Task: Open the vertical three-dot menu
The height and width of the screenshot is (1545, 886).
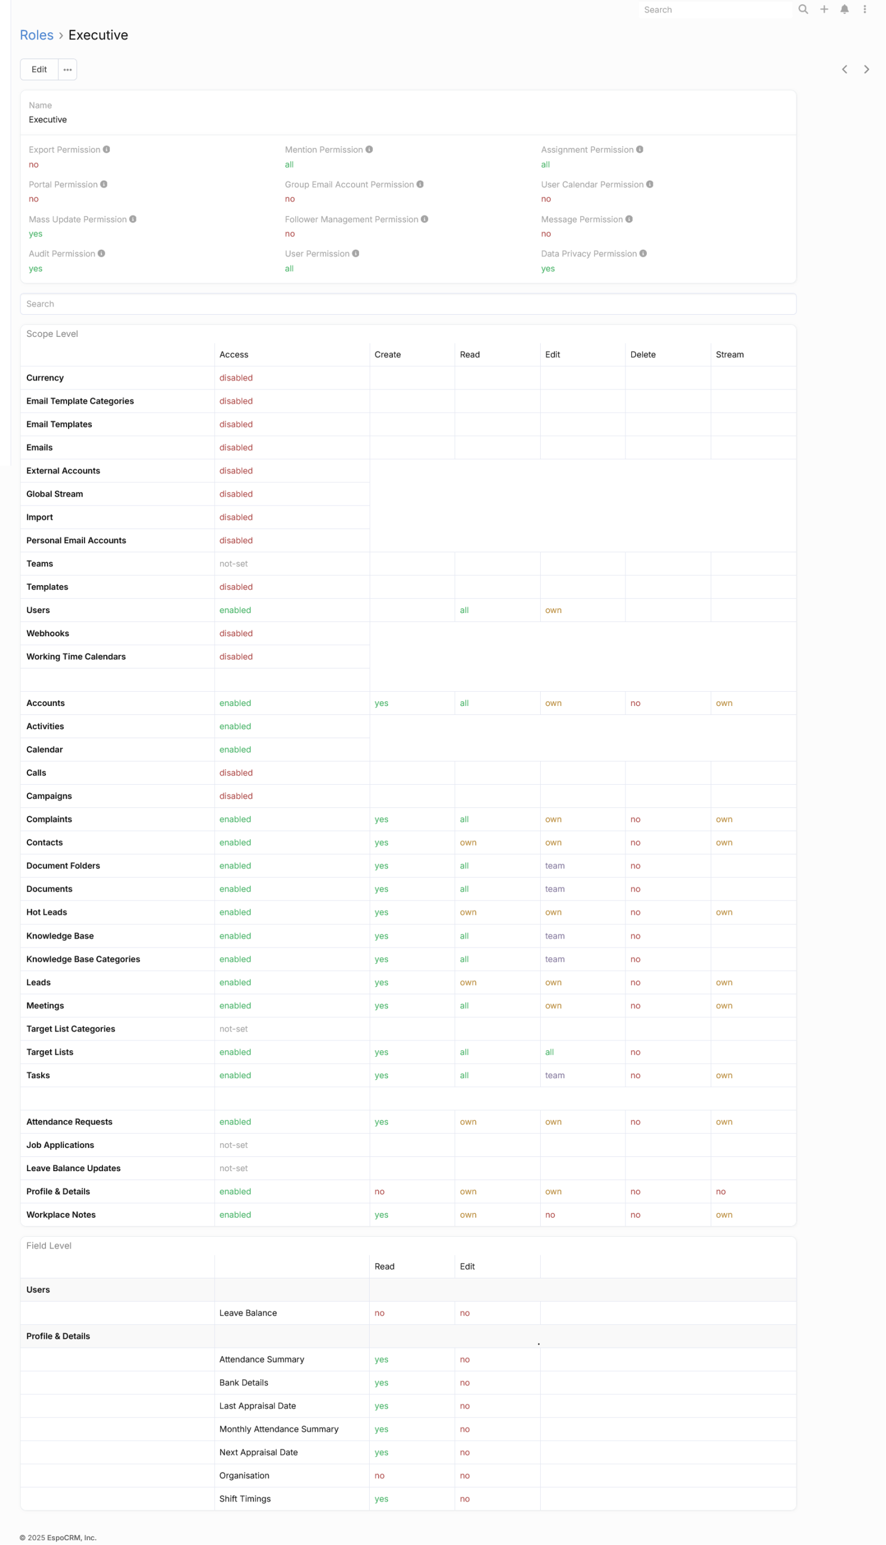Action: point(864,9)
